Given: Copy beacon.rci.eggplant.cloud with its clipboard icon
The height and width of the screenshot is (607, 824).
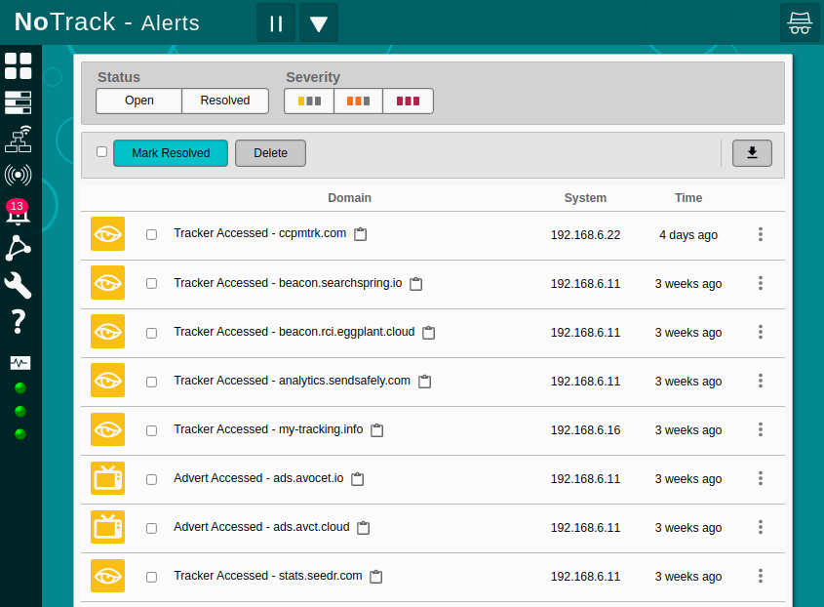Looking at the screenshot, I should click(x=428, y=333).
